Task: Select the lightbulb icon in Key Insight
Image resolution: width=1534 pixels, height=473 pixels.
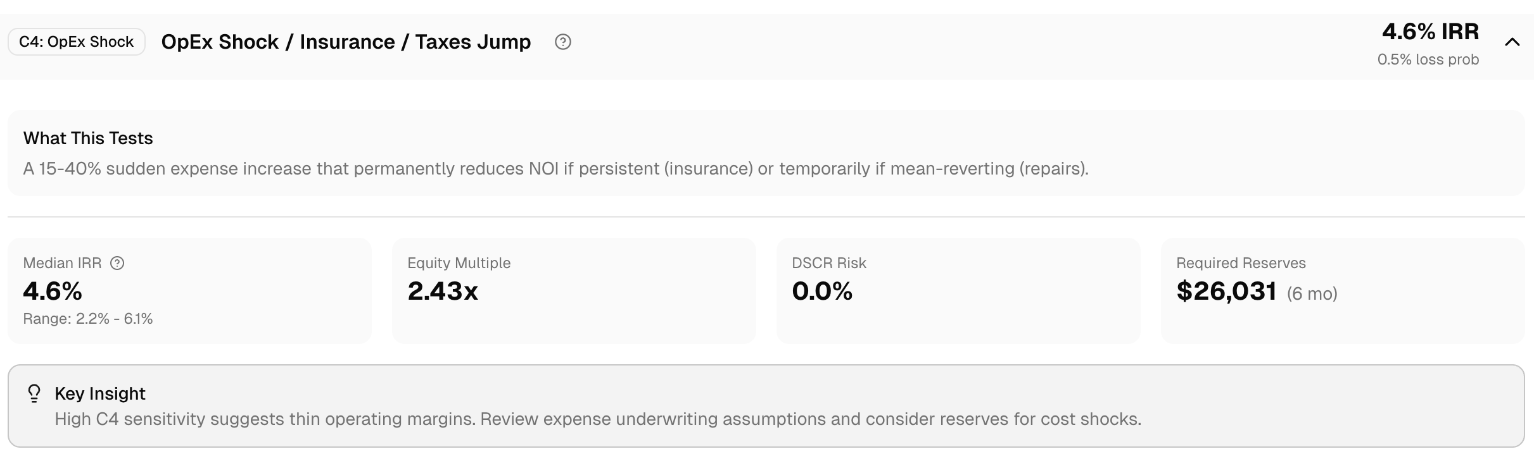Action: tap(34, 393)
